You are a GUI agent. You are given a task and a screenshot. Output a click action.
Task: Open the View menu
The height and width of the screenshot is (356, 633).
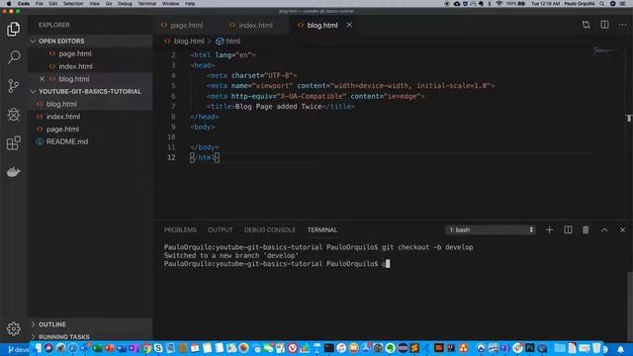tap(95, 4)
